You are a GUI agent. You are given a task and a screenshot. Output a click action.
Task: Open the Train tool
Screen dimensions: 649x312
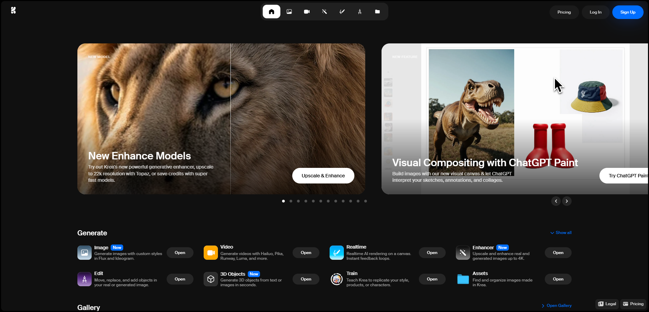[432, 279]
